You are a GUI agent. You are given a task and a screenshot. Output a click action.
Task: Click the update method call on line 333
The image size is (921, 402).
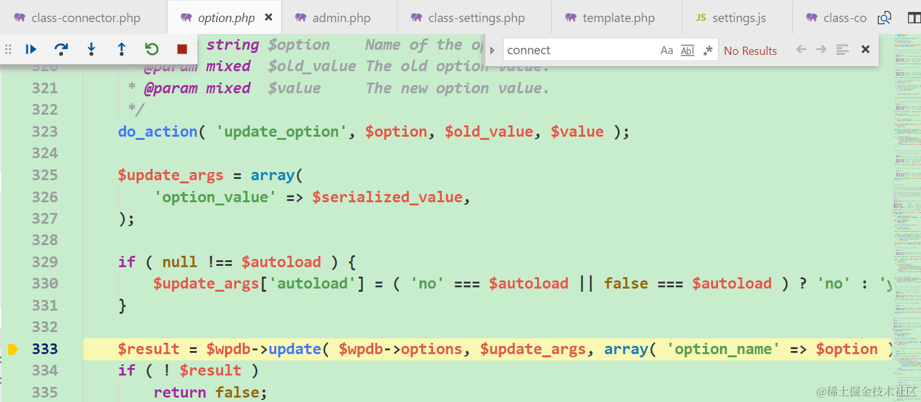click(x=295, y=349)
